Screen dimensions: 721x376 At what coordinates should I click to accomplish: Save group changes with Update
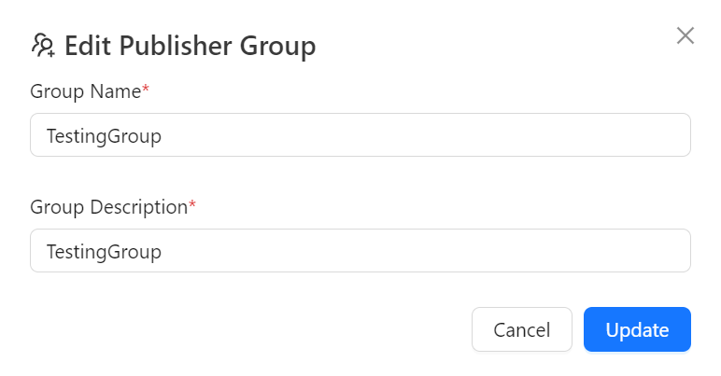coord(637,329)
